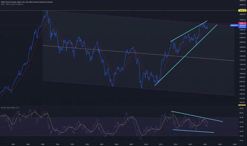Select the lower cyan trendline on RSI
The height and width of the screenshot is (146, 247).
tap(193, 131)
